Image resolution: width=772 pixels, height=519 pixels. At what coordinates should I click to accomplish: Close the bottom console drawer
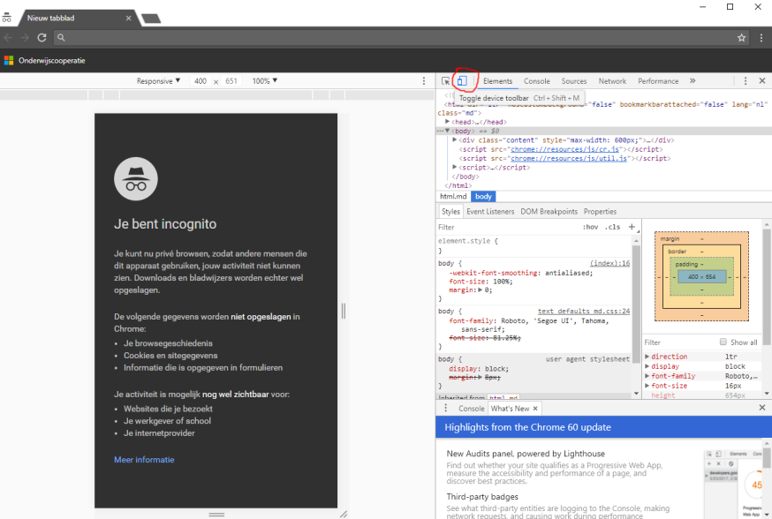coord(762,407)
